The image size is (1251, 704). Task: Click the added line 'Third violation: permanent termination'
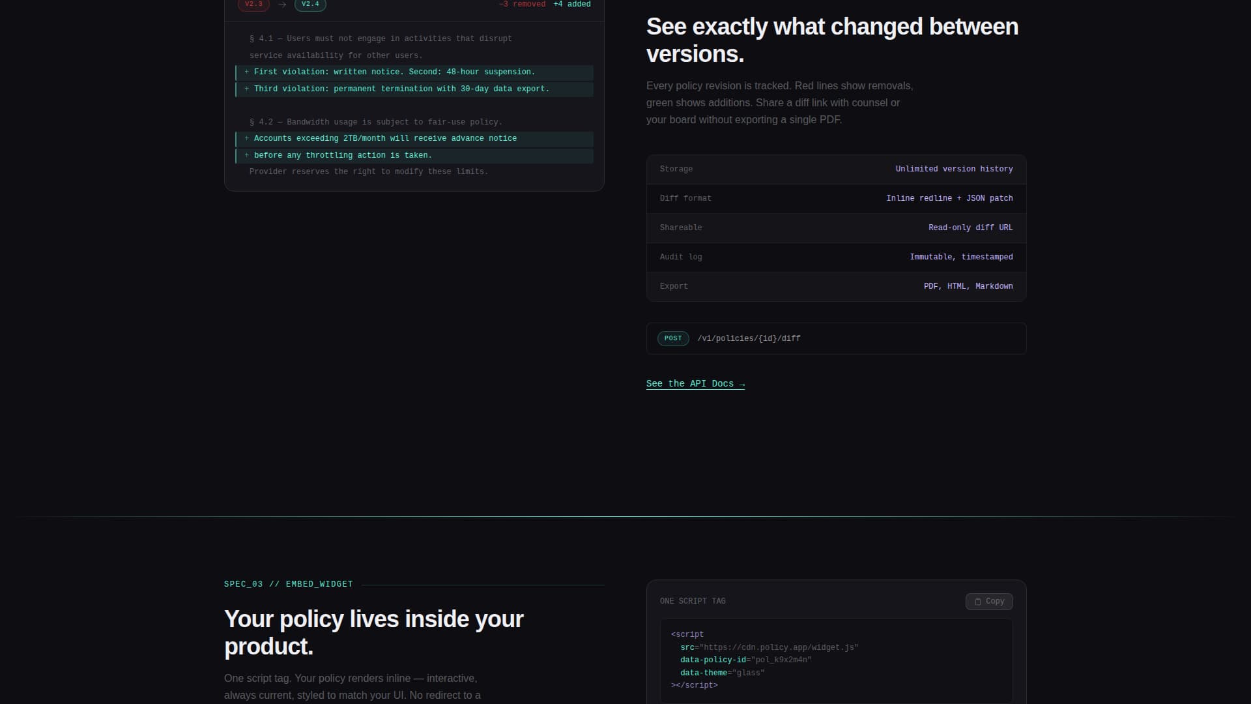click(x=401, y=89)
